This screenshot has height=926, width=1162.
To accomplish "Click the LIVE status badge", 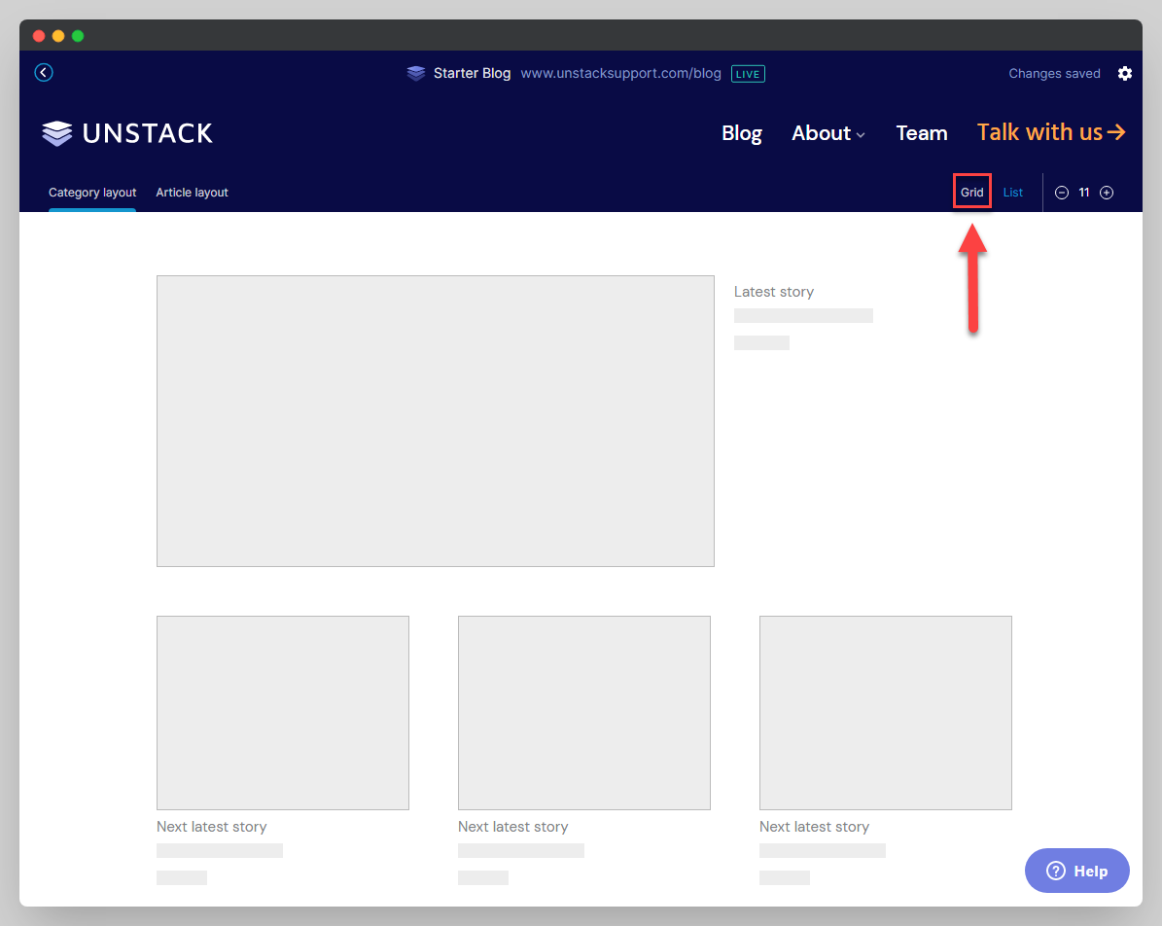I will click(x=748, y=74).
